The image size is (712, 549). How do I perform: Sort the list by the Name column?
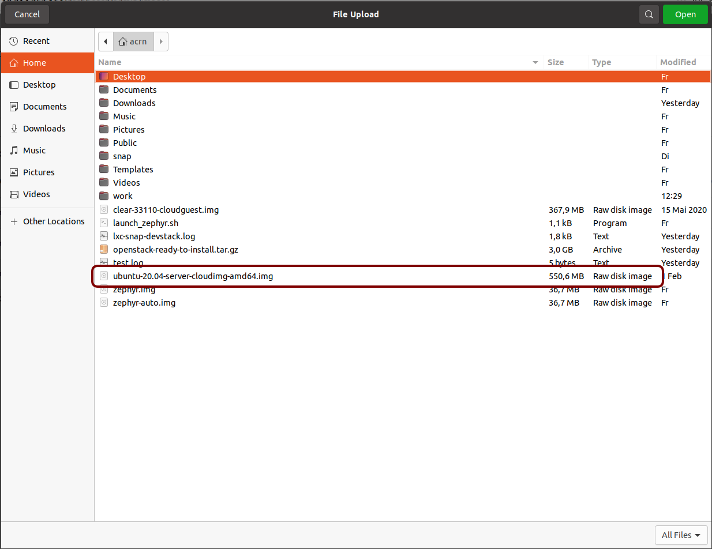pyautogui.click(x=319, y=62)
